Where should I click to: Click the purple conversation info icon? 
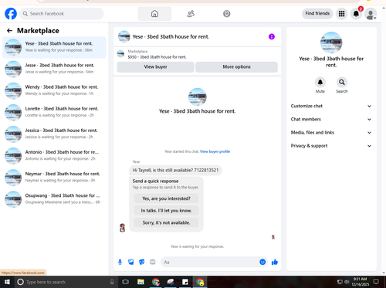[x=272, y=36]
